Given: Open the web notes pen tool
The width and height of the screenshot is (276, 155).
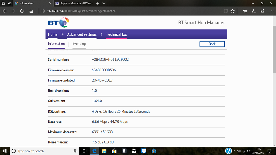Looking at the screenshot, I should point(254,11).
